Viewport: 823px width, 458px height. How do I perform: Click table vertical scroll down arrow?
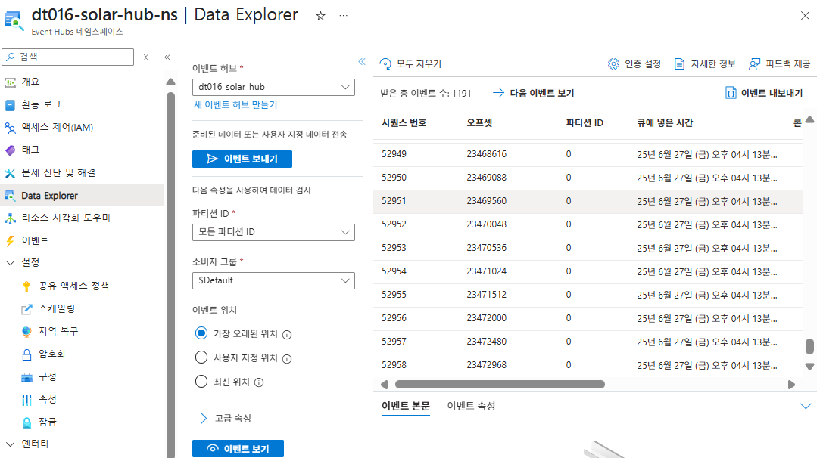(810, 367)
